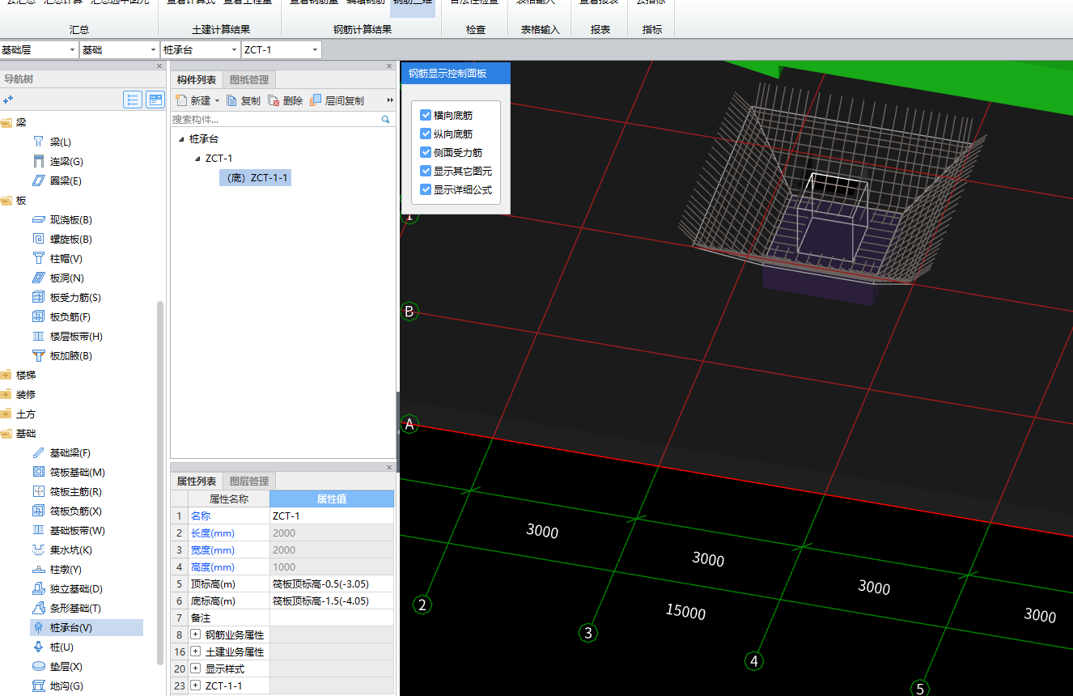
Task: Select the 螺旋板(B) spiral slab icon
Action: point(38,239)
